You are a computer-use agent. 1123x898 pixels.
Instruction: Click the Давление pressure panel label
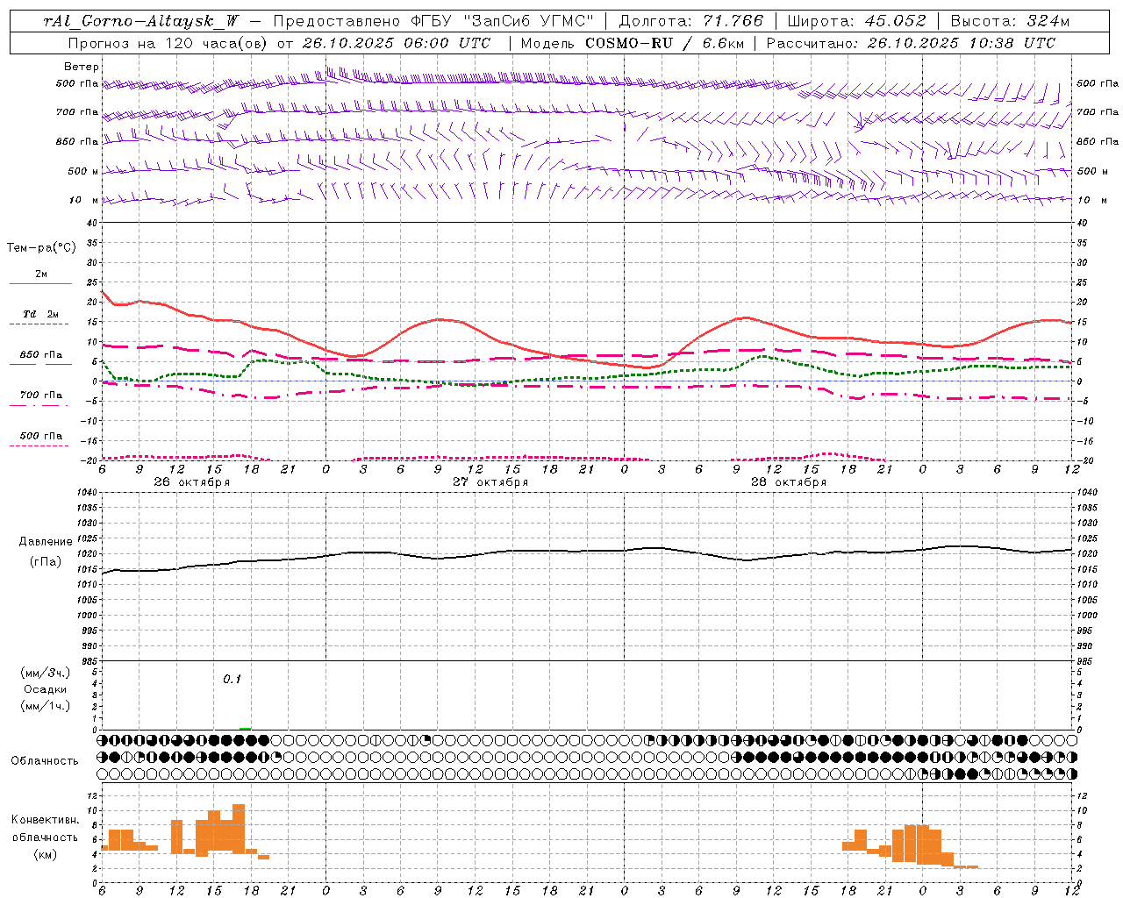pyautogui.click(x=46, y=542)
